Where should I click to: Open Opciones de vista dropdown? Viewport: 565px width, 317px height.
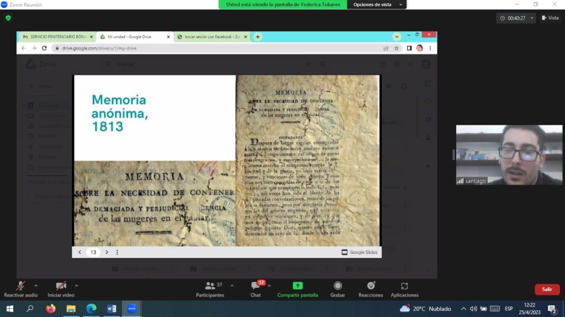[376, 4]
